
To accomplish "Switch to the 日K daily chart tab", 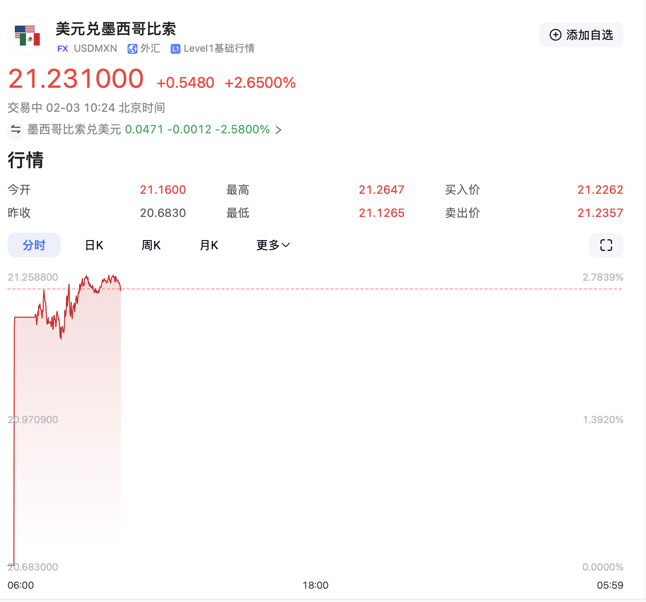I will [94, 245].
